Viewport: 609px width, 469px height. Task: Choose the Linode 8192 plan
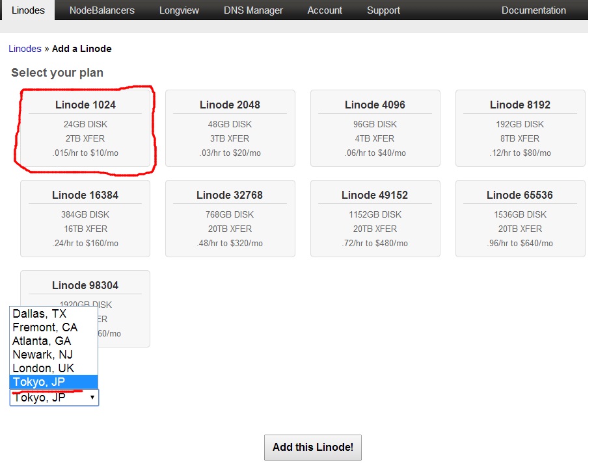pyautogui.click(x=521, y=129)
